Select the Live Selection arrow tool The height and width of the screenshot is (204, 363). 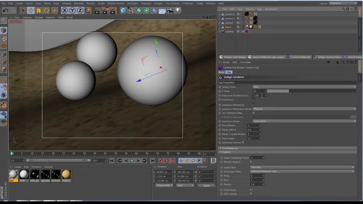23,10
